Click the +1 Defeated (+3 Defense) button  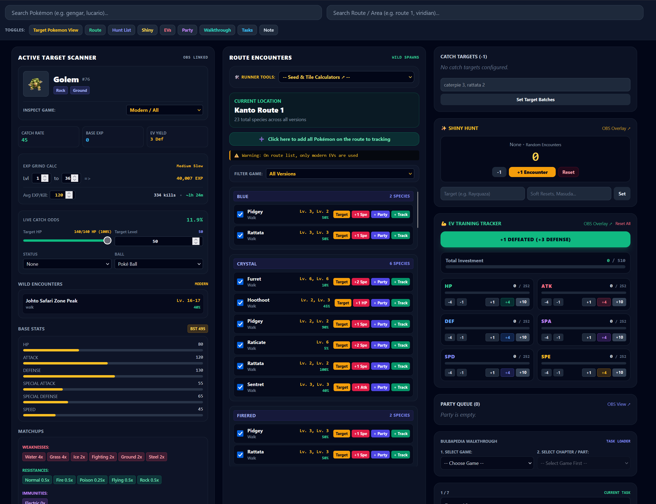(535, 239)
